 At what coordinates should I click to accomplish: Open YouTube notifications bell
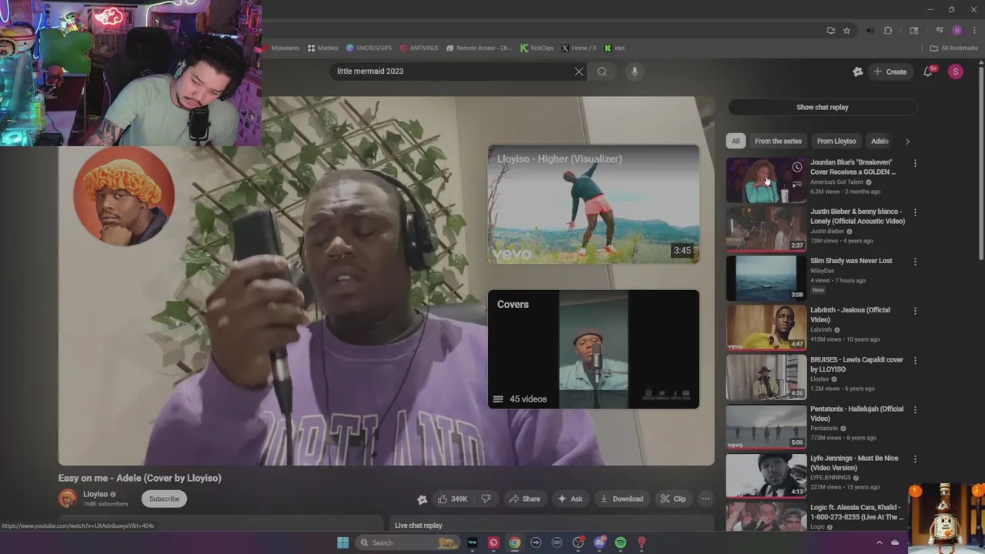coord(929,72)
